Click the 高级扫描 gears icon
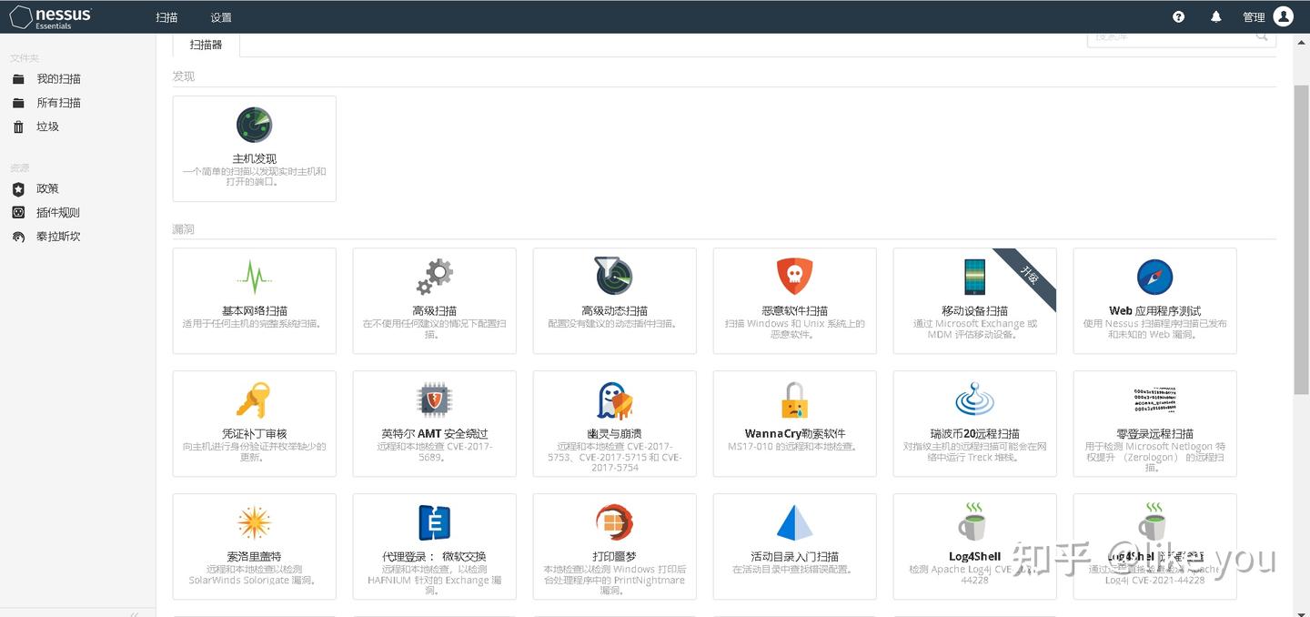 (434, 277)
